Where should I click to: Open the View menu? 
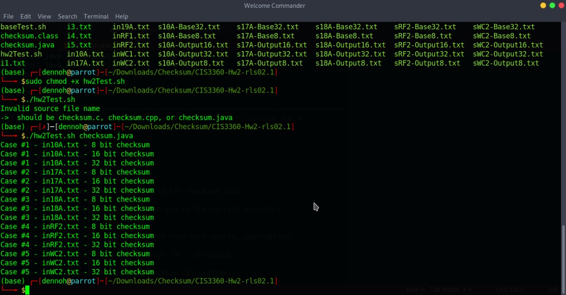coord(44,16)
